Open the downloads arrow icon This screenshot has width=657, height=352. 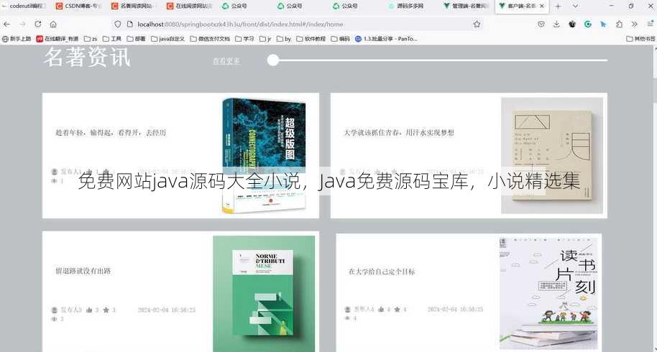coord(556,24)
